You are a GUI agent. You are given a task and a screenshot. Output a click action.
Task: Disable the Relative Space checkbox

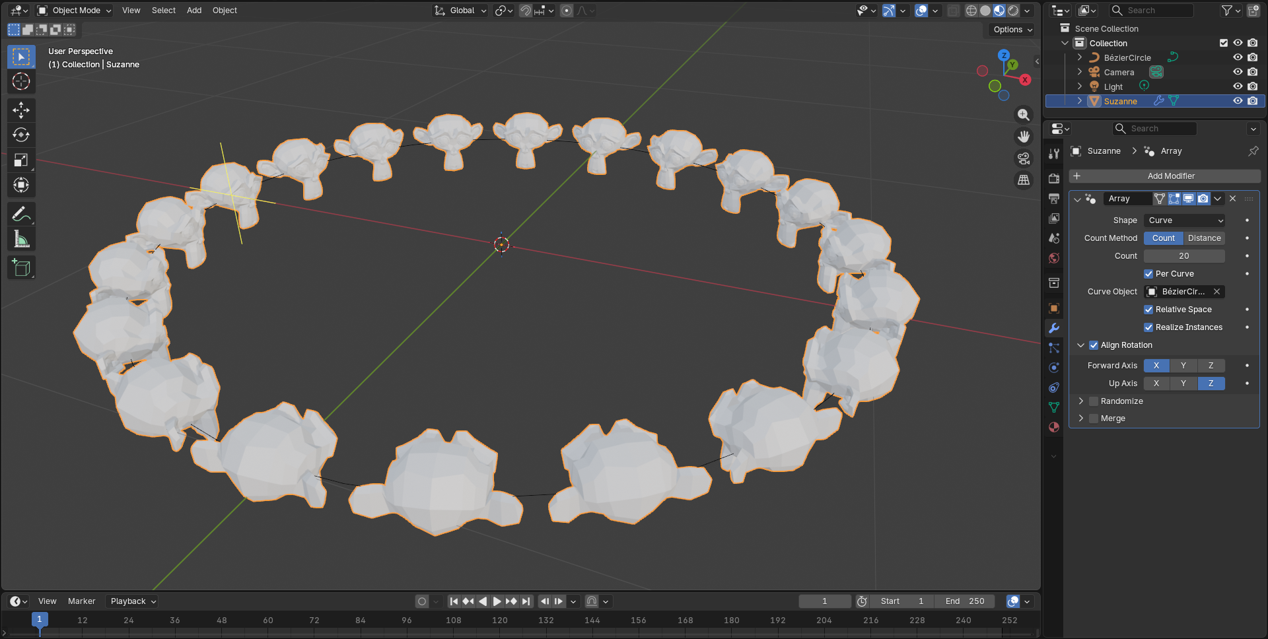pos(1148,310)
